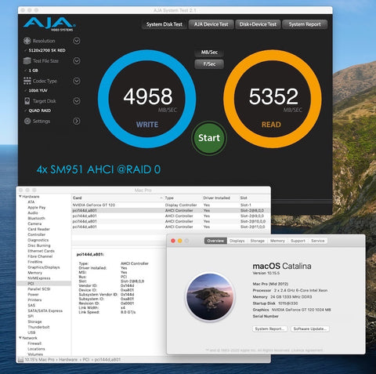Screen dimensions: 376x374
Task: Click the Driver Installed column header
Action: 220,198
